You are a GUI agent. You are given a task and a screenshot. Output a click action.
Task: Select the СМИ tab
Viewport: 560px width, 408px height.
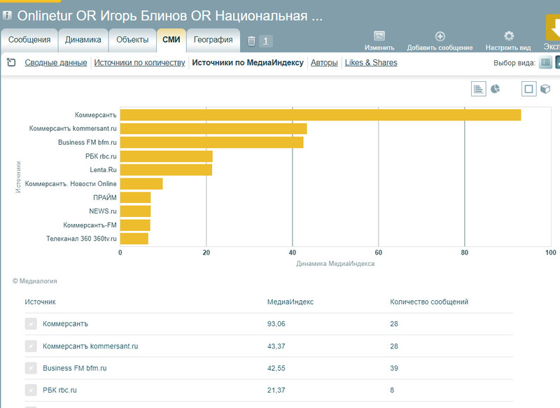pyautogui.click(x=171, y=40)
